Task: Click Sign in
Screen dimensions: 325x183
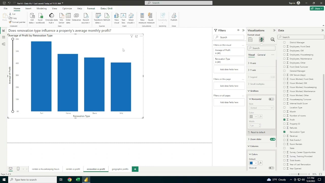Action: pos(292,3)
